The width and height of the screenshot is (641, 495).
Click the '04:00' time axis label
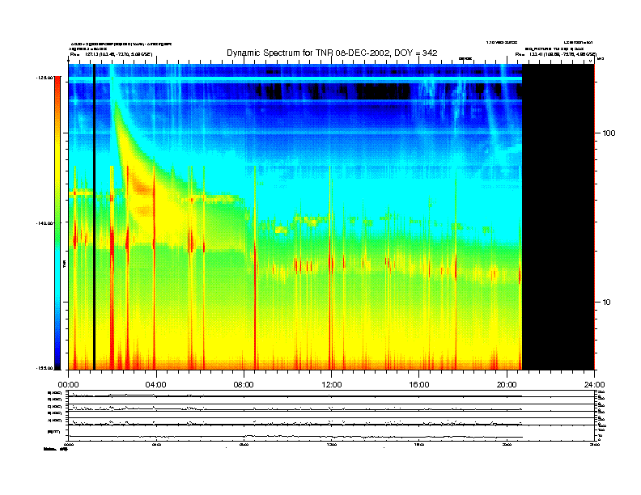click(x=156, y=385)
